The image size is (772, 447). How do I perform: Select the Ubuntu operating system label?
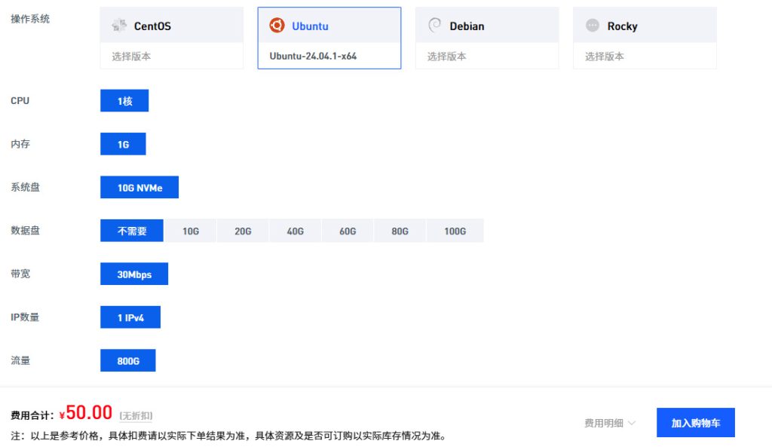click(x=310, y=26)
